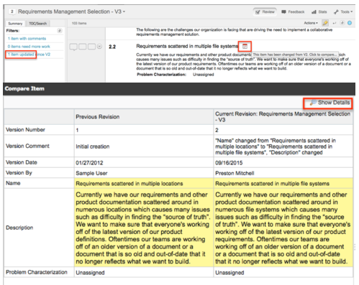Click the second square button for item 2.2
The image size is (359, 285).
point(82,47)
